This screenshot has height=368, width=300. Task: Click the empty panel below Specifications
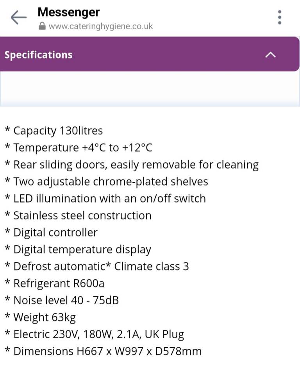(x=150, y=89)
